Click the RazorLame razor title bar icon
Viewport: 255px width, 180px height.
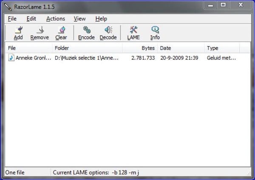(x=8, y=7)
